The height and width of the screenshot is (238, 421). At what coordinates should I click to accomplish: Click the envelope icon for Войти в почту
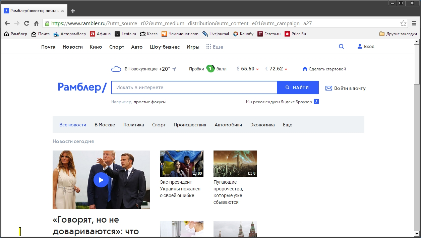(x=329, y=88)
